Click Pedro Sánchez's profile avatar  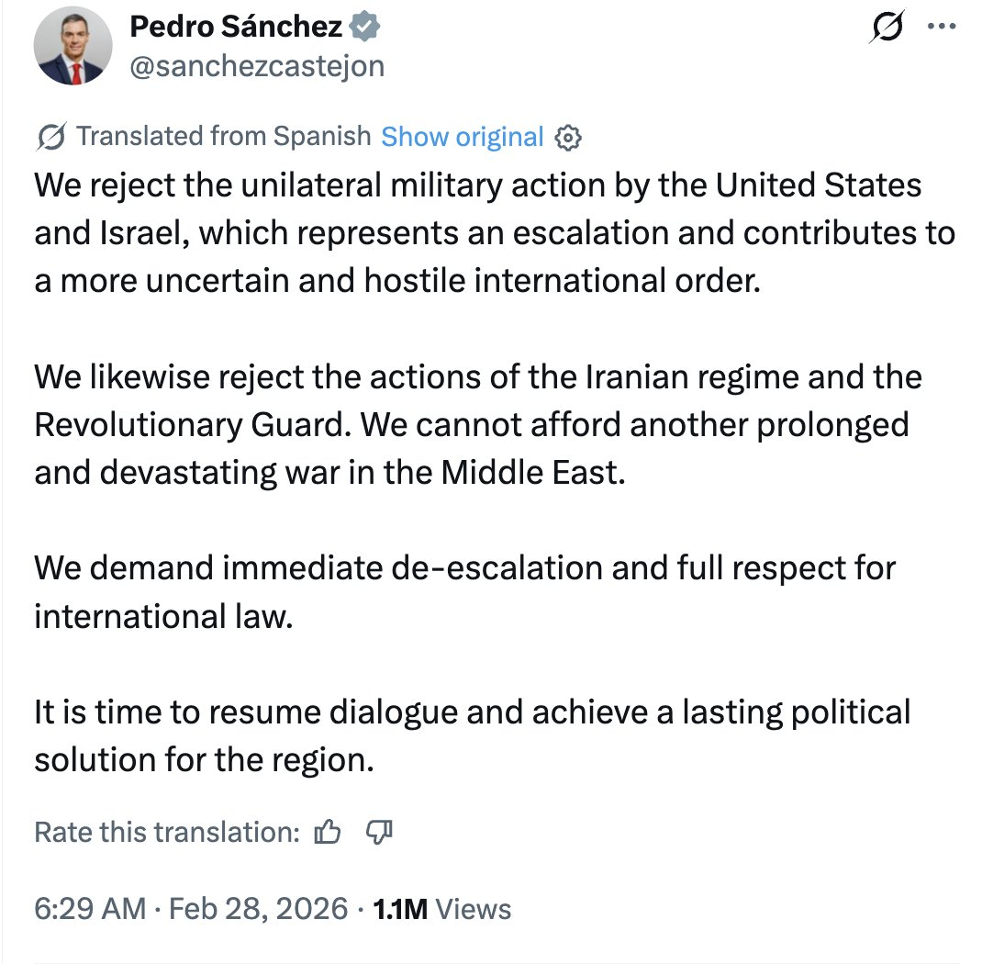(x=73, y=50)
